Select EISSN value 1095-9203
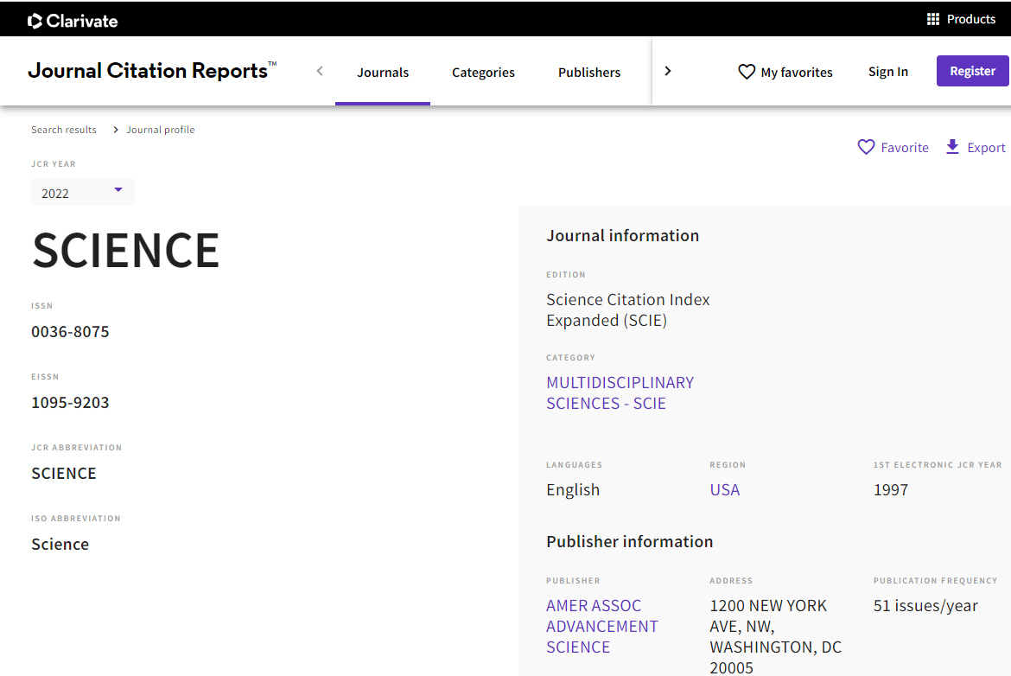Viewport: 1011px width, 676px height. [x=70, y=403]
